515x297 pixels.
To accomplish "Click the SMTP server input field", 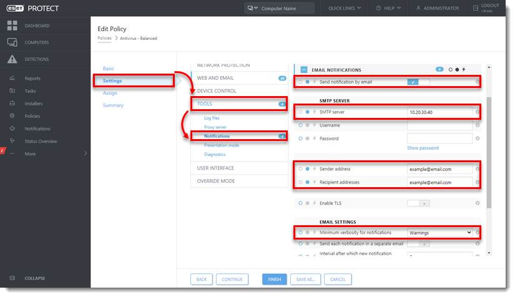I will point(440,112).
